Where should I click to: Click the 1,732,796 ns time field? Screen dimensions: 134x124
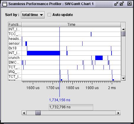(x=71, y=107)
